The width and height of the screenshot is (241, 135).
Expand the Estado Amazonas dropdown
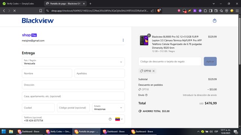(x=108, y=108)
